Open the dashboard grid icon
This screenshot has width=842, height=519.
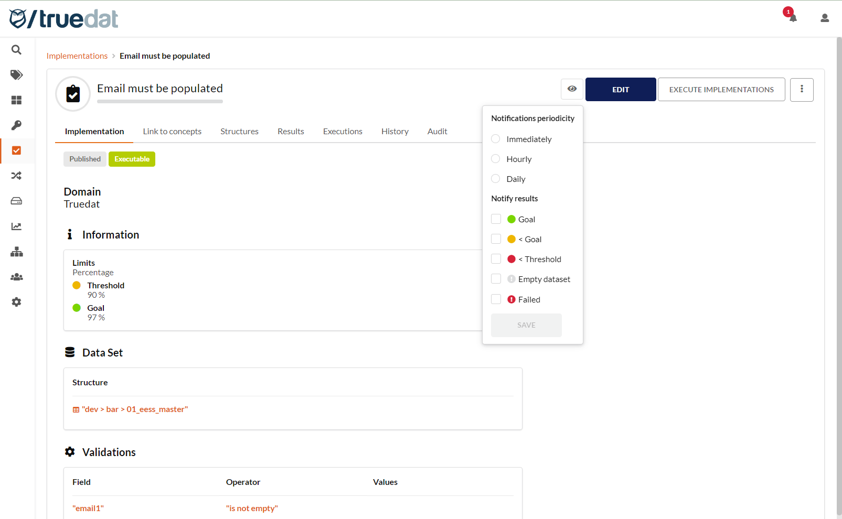16,100
